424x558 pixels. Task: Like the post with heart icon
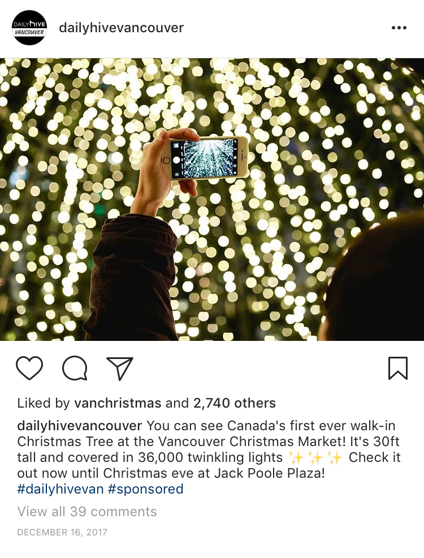[x=29, y=368]
